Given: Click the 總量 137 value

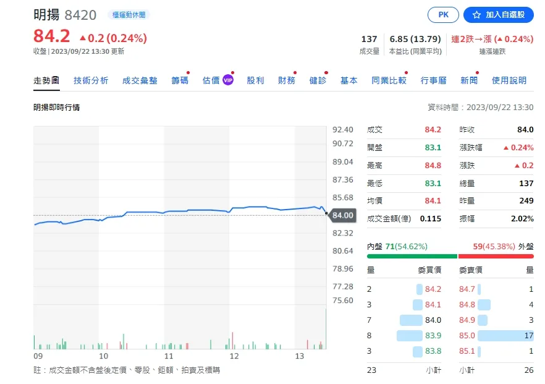Looking at the screenshot, I should (x=526, y=183).
